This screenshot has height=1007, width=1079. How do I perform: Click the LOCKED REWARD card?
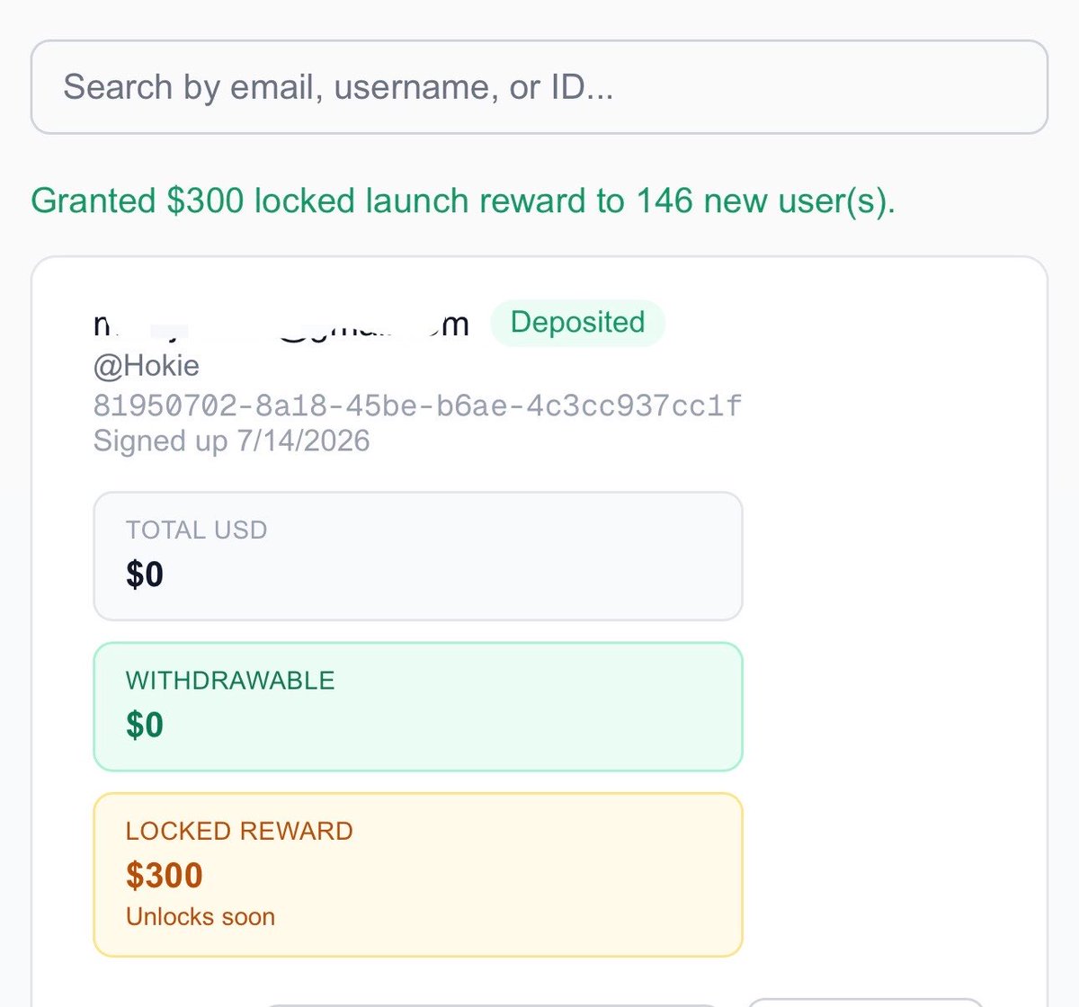point(418,875)
